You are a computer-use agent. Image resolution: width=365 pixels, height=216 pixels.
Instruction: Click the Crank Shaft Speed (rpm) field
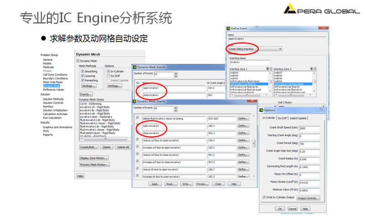(309, 128)
